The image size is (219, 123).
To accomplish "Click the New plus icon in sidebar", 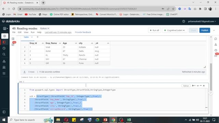I will click(4, 36).
